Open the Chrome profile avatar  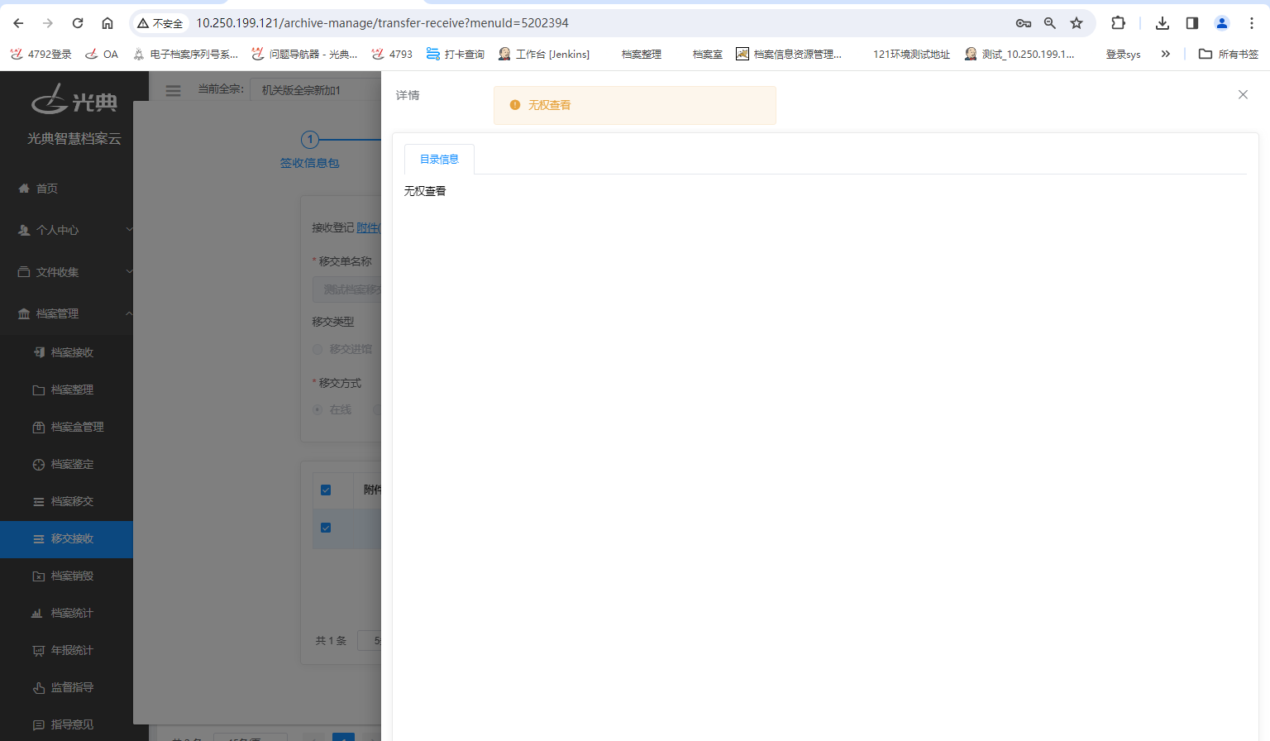tap(1222, 23)
